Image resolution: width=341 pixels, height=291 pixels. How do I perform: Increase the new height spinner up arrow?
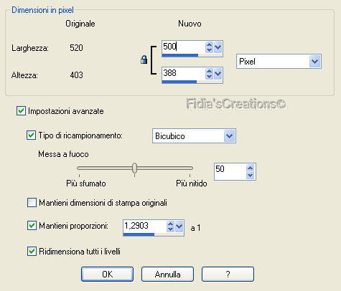point(209,71)
